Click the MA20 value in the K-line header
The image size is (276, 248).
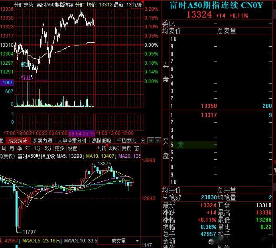pyautogui.click(x=129, y=156)
